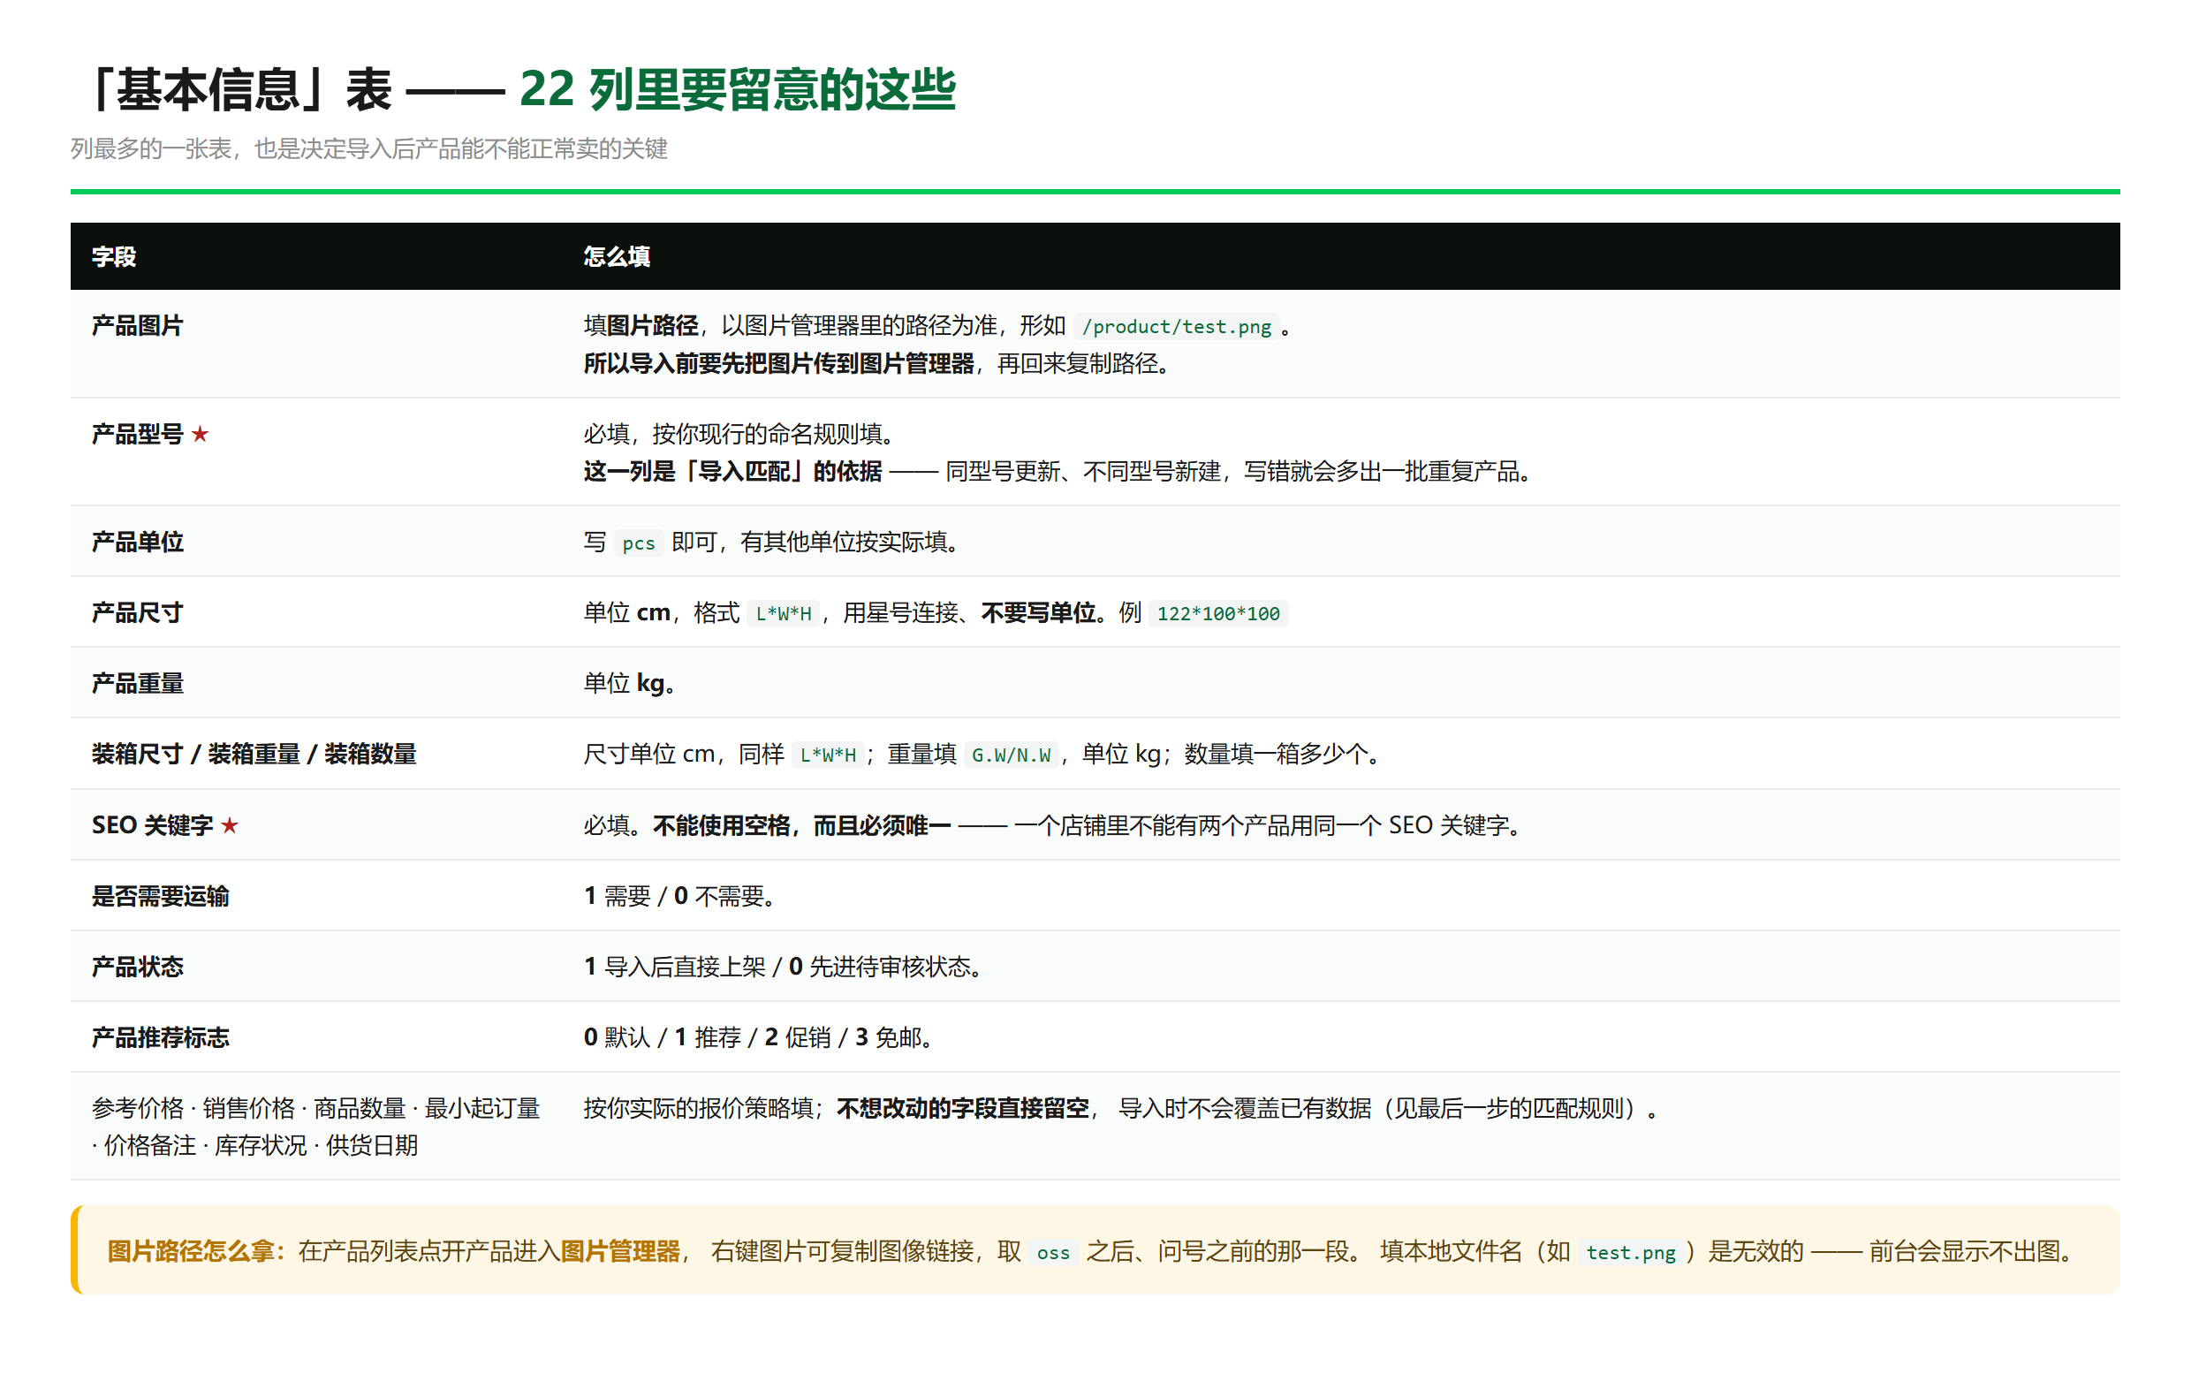
Task: Select the 产品单位 field cell
Action: pyautogui.click(x=316, y=541)
